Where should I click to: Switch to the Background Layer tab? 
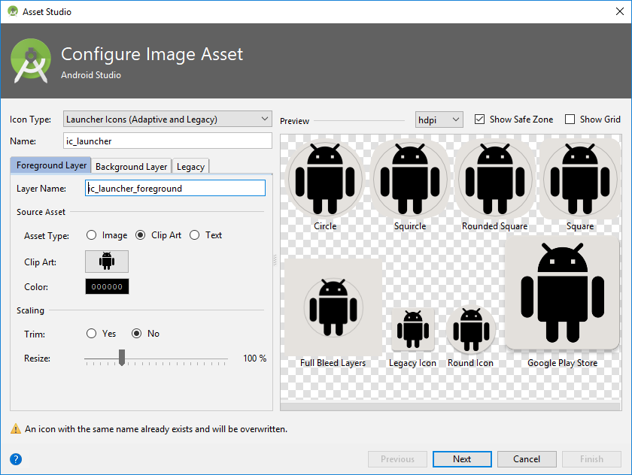[x=131, y=166]
